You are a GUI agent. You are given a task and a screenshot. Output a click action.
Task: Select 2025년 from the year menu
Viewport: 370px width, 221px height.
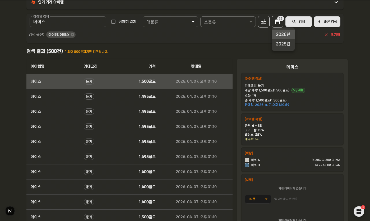283,44
